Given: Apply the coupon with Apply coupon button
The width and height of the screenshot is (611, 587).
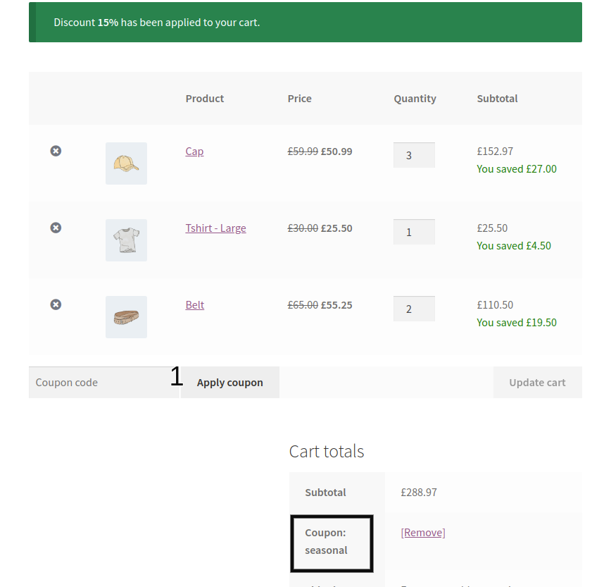Looking at the screenshot, I should click(230, 382).
